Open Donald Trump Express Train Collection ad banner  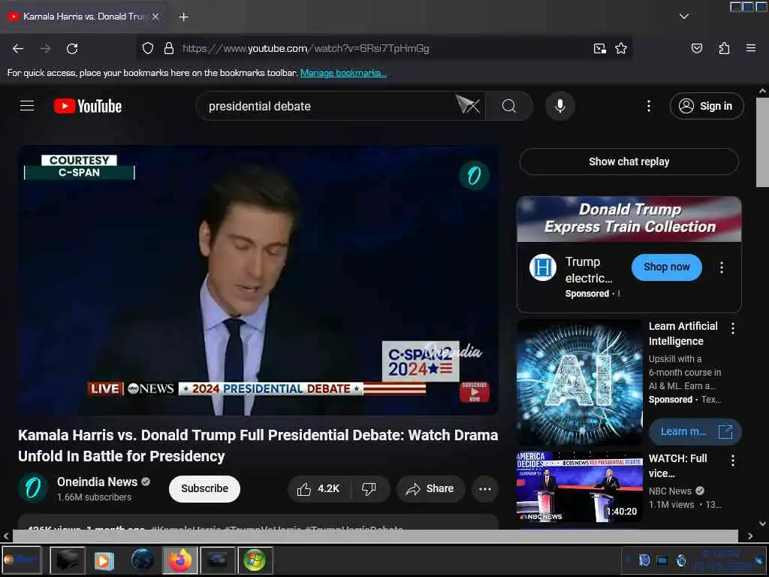[629, 219]
